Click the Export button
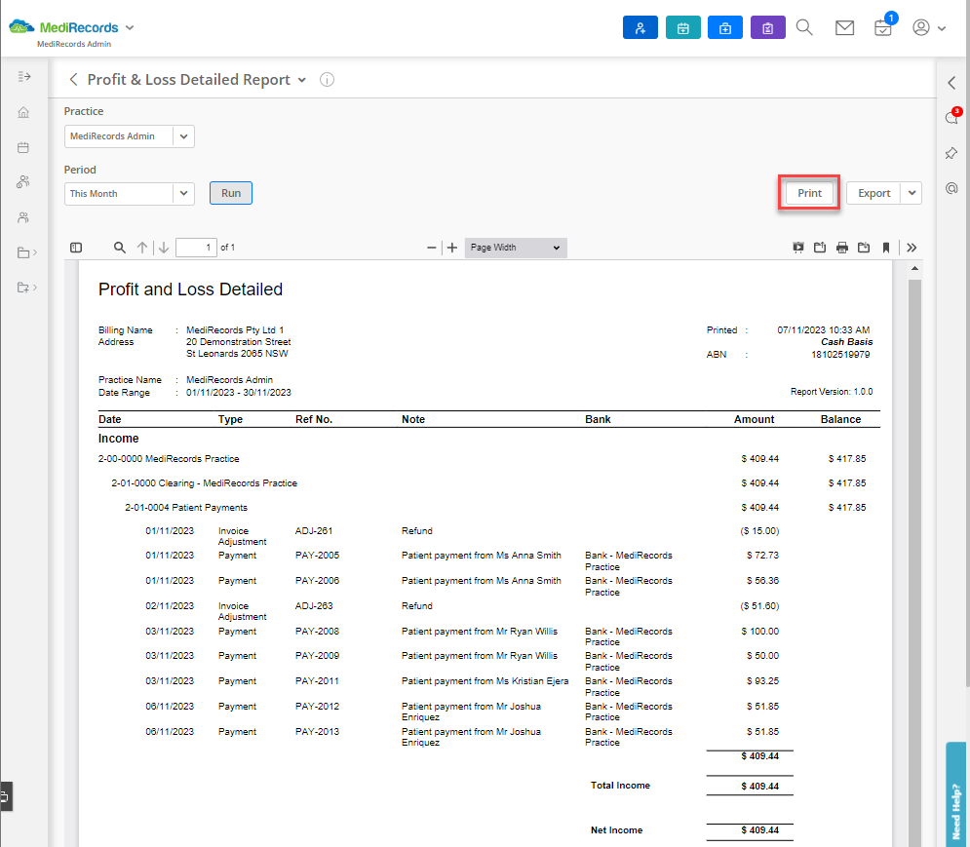 [x=874, y=193]
